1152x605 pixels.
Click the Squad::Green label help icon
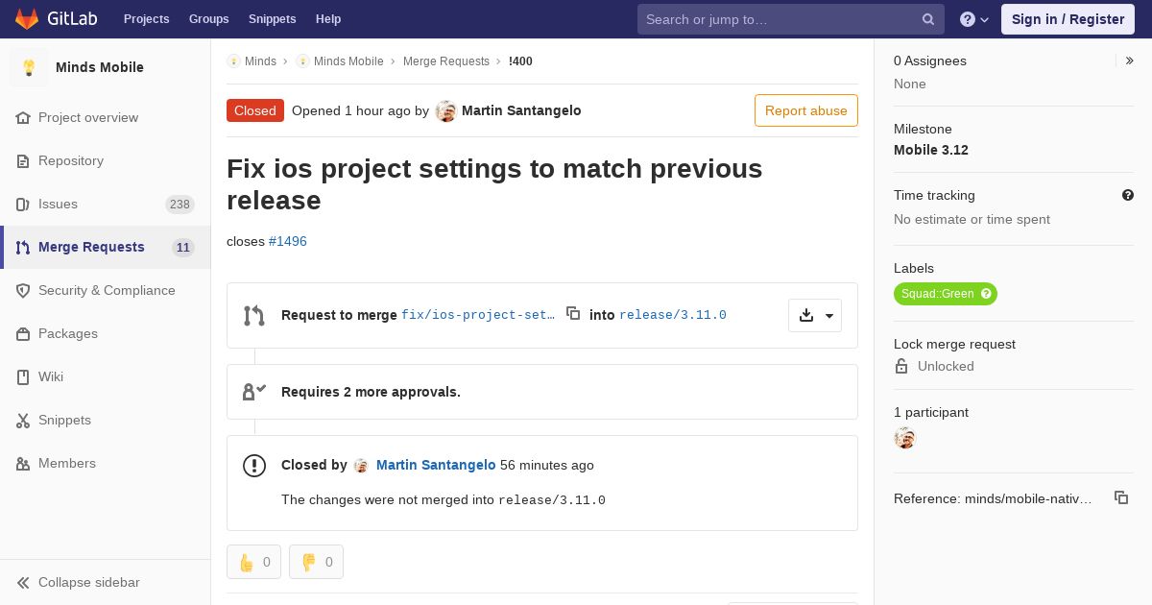tap(986, 294)
